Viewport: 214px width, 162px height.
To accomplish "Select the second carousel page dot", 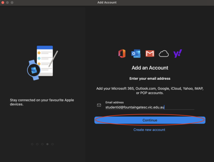I will click(x=37, y=144).
